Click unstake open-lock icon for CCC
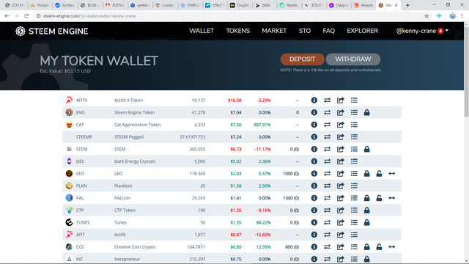This screenshot has width=469, height=264. (x=379, y=247)
